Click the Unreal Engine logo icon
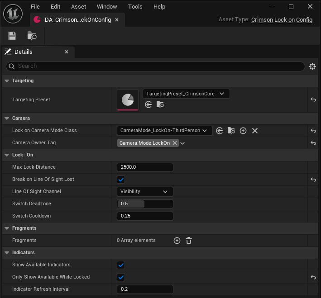 coord(13,14)
